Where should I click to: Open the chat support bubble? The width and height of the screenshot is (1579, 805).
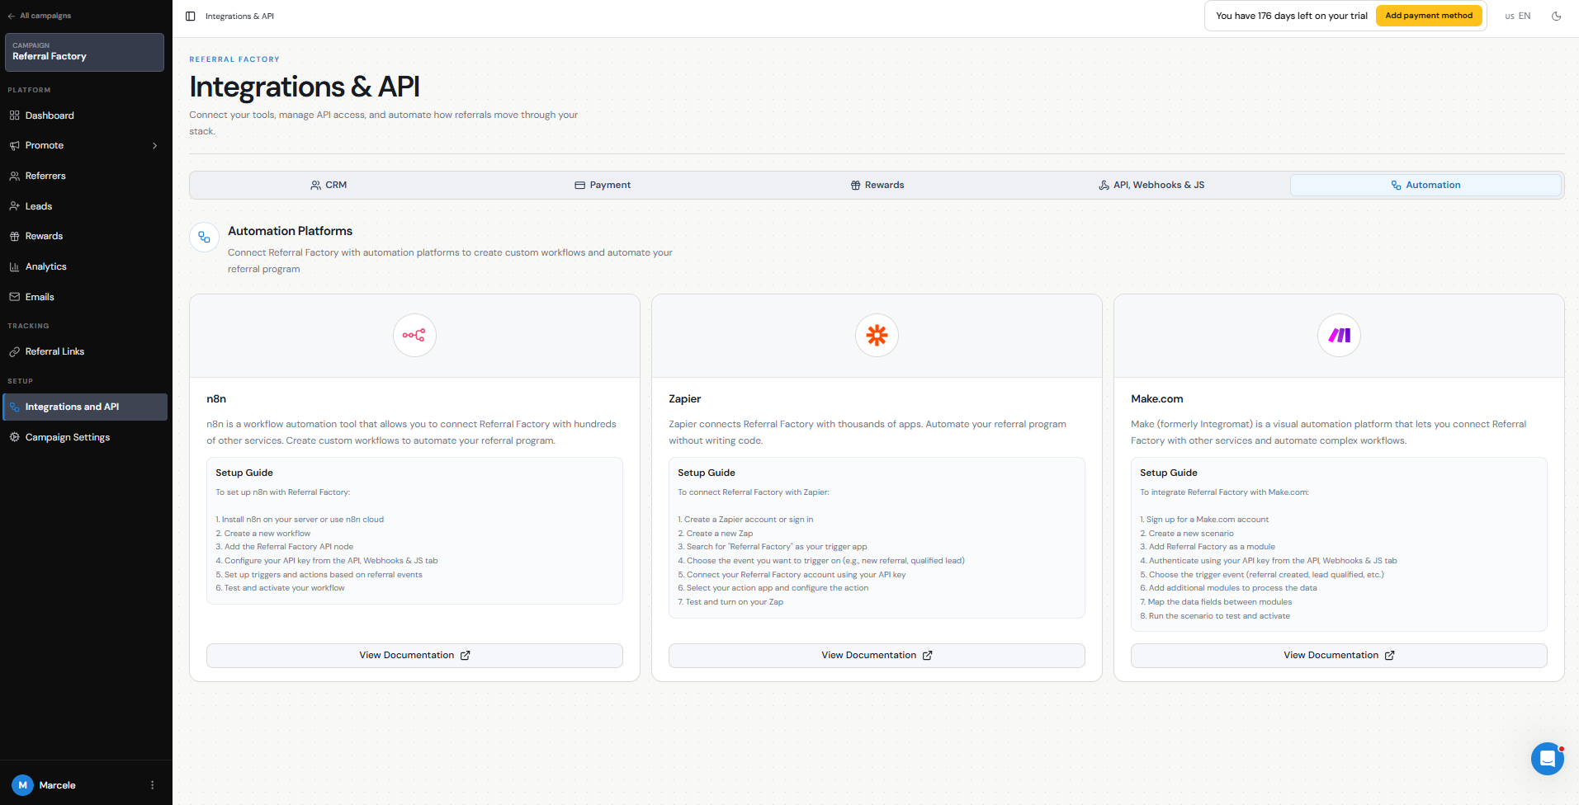pos(1547,758)
